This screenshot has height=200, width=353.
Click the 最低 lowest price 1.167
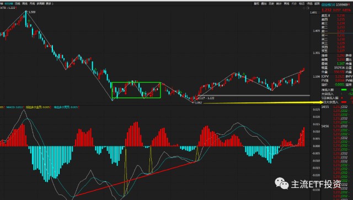click(341, 64)
